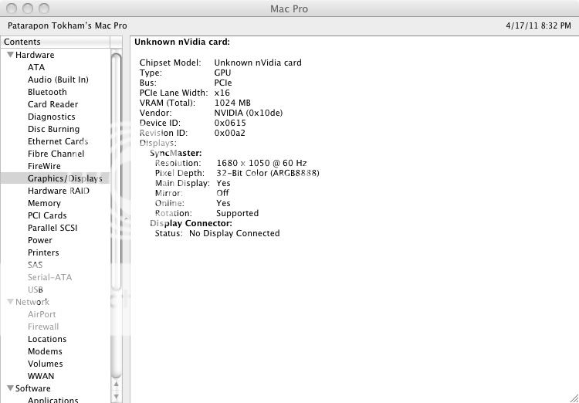Select Printers in the sidebar
579x403 pixels.
click(x=43, y=252)
